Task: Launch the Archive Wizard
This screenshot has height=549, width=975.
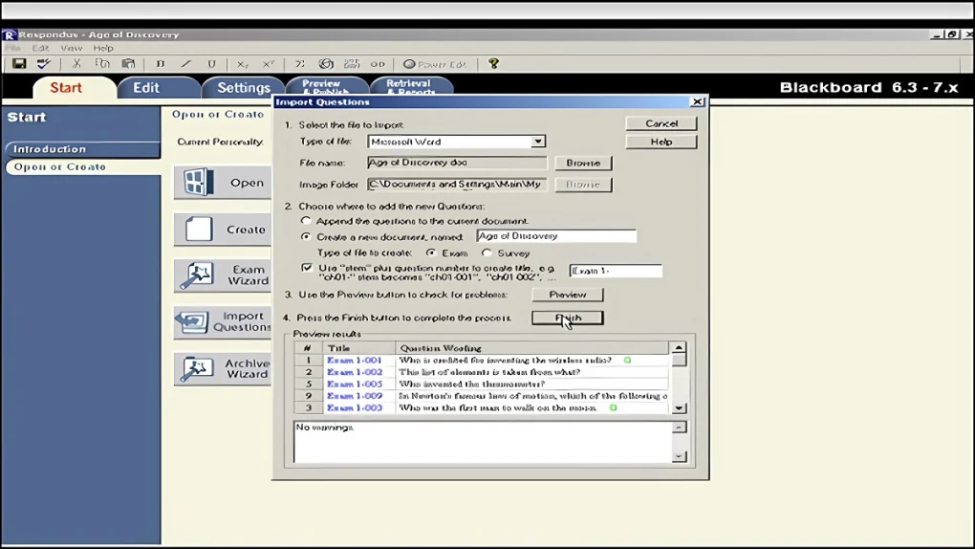Action: point(222,368)
